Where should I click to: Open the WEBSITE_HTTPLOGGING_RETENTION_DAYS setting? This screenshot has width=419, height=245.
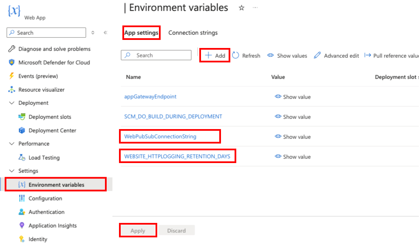177,156
